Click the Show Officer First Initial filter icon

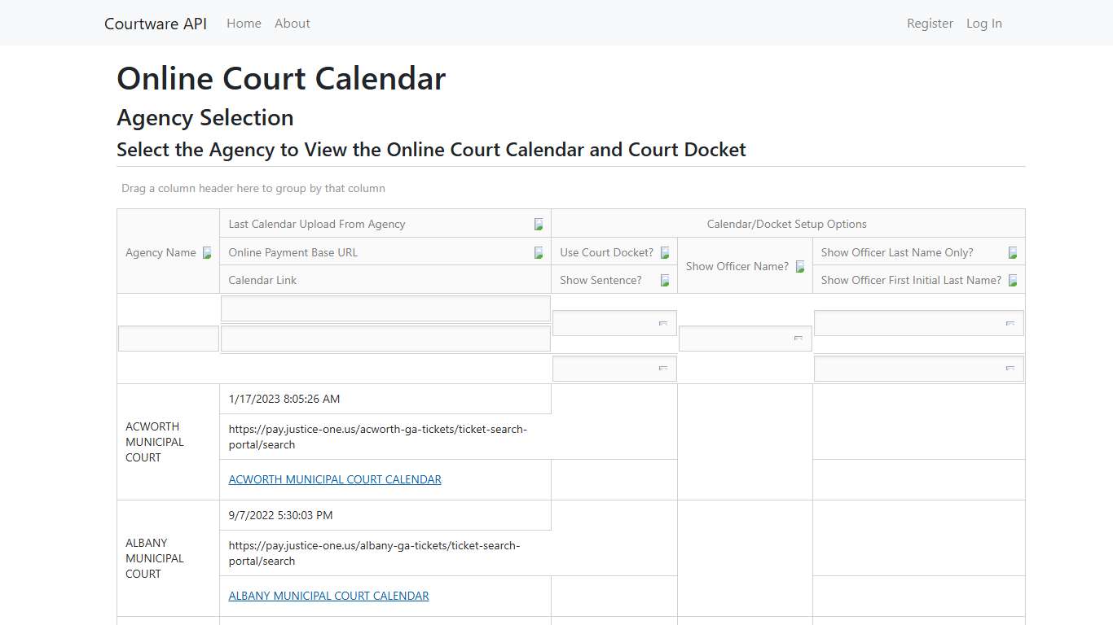tap(1013, 280)
